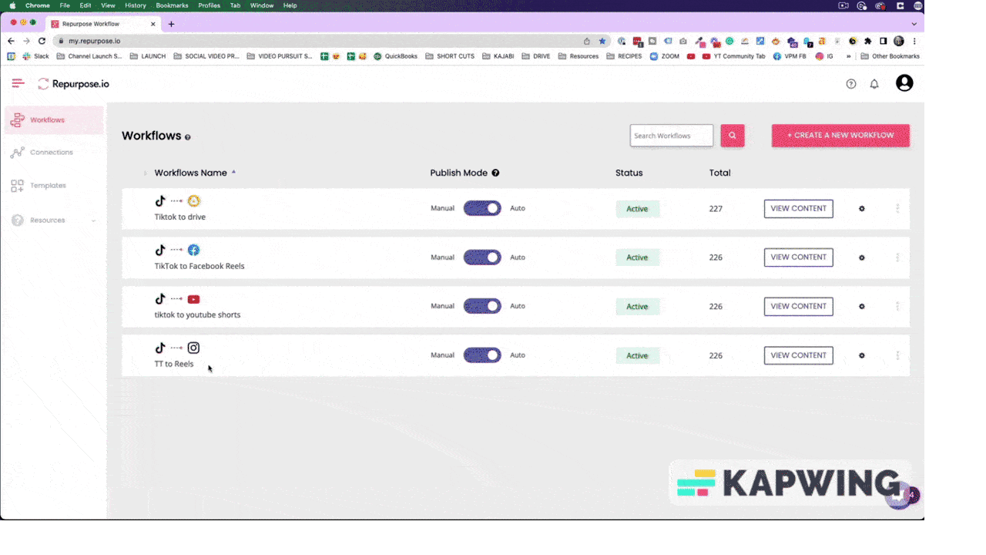The height and width of the screenshot is (555, 986).
Task: Click the Google Drive icon in Tiktok to drive row
Action: point(194,201)
